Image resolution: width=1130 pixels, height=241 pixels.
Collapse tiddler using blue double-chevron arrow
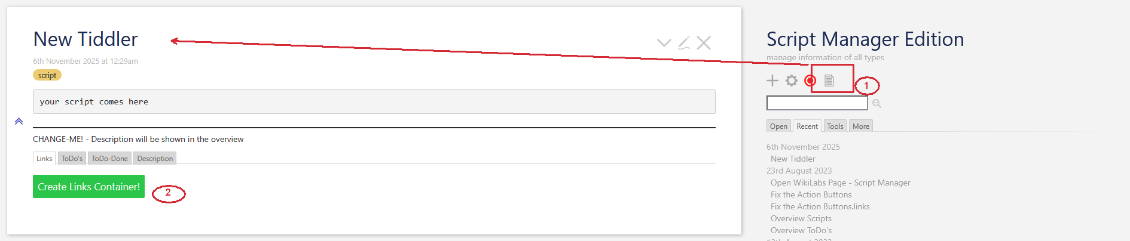click(19, 121)
